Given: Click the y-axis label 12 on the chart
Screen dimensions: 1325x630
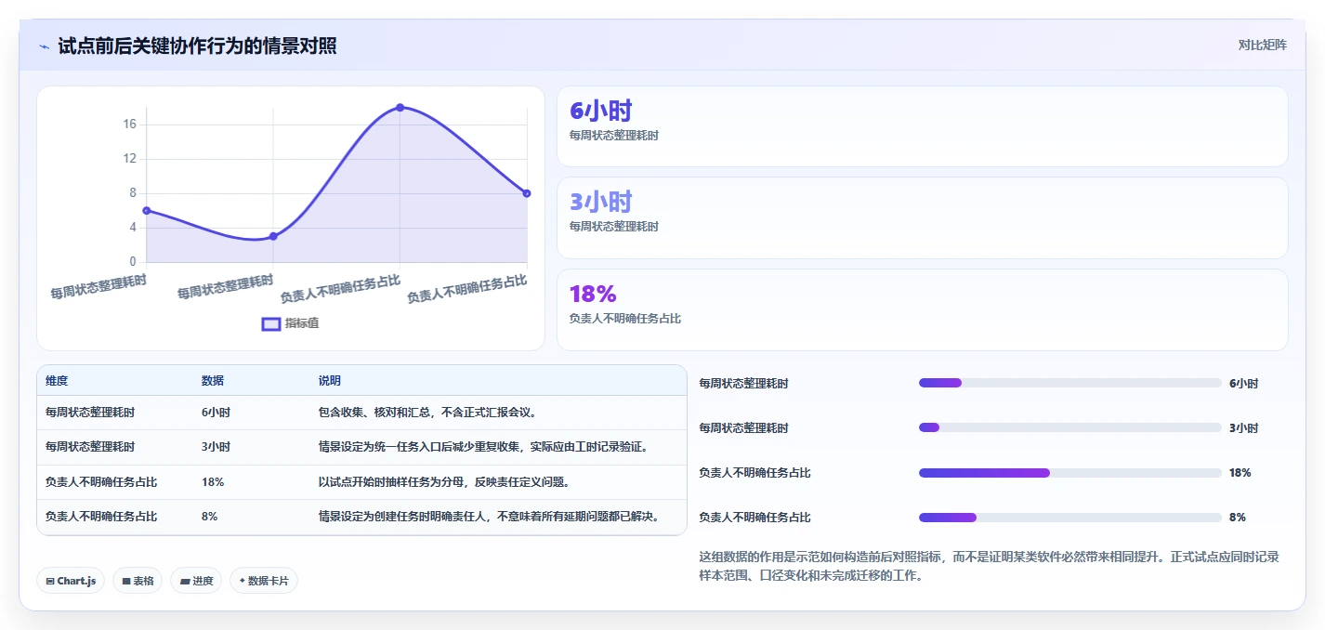Looking at the screenshot, I should 129,159.
